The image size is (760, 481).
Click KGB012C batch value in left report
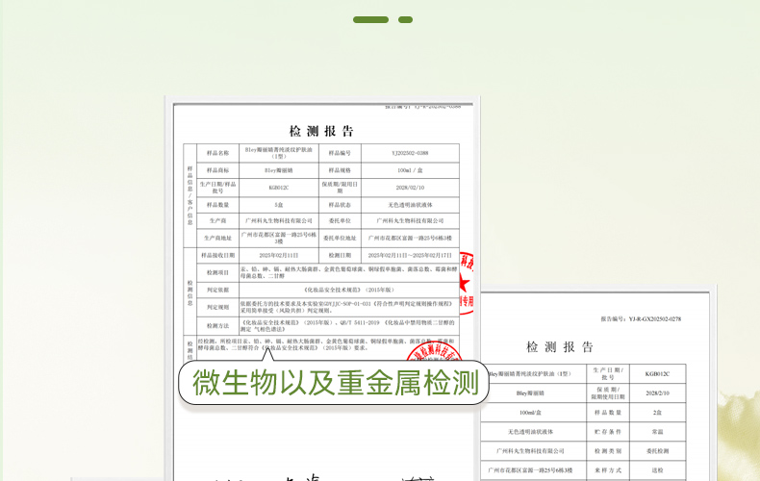pyautogui.click(x=279, y=188)
